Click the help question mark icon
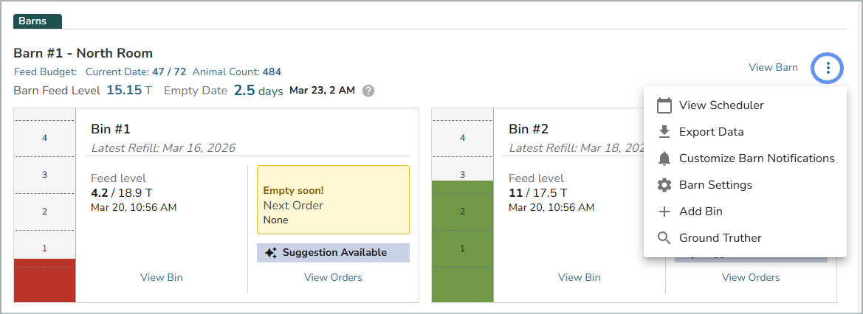This screenshot has height=314, width=863. (x=368, y=91)
